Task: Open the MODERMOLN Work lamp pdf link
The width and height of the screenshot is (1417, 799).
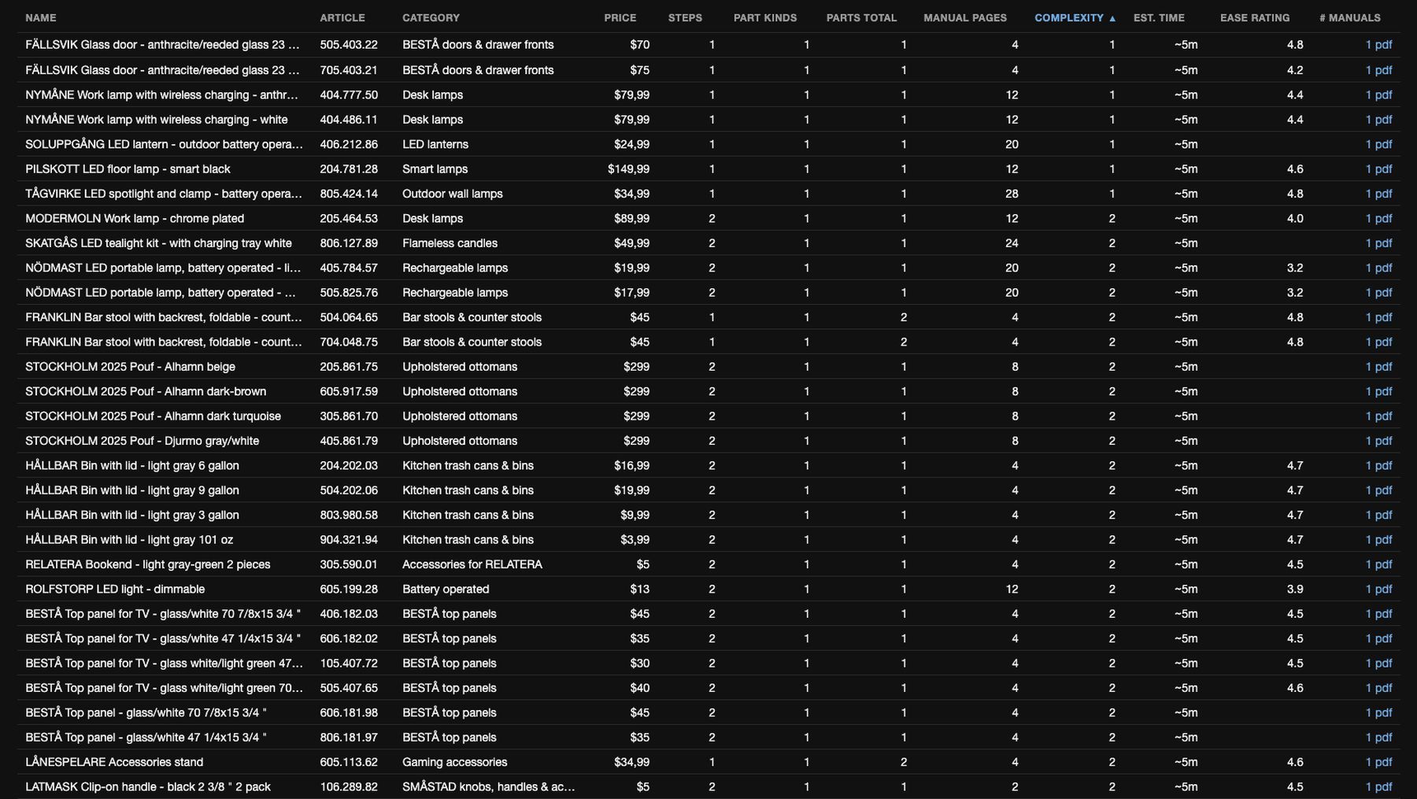Action: 1378,218
